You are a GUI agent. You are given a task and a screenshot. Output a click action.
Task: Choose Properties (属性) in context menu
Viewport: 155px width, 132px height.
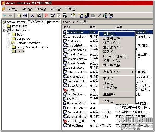tap(117, 94)
